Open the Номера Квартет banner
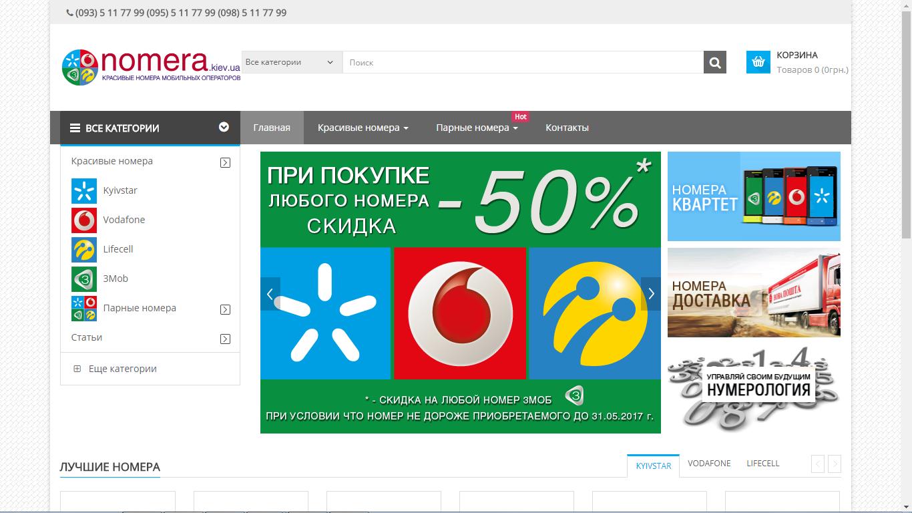The height and width of the screenshot is (513, 912). coord(754,196)
